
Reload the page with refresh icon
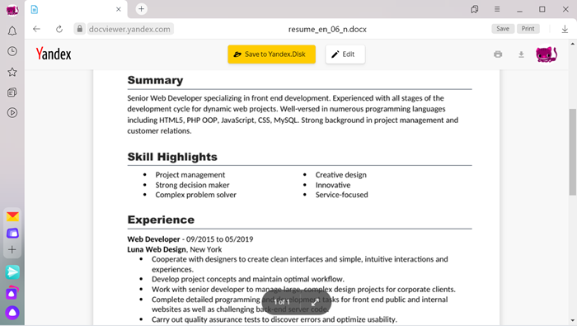59,29
